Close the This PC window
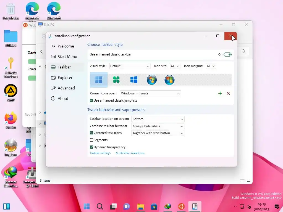283x212 pixels. click(x=246, y=25)
